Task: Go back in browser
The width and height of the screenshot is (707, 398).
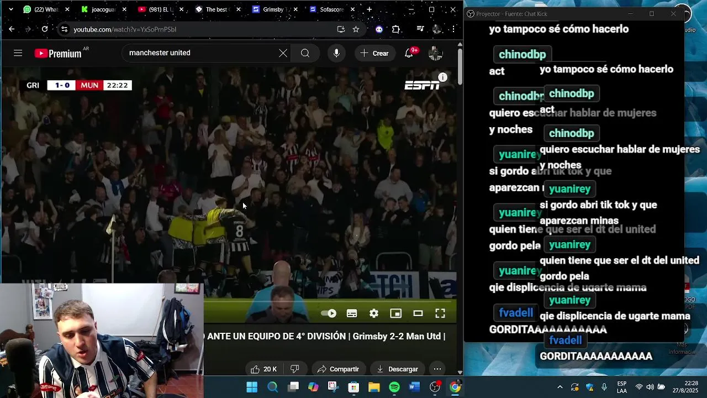Action: click(11, 29)
